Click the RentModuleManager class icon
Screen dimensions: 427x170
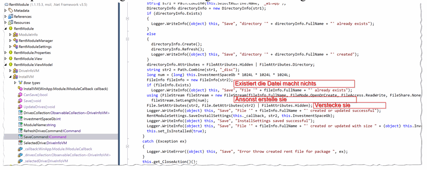pos(15,41)
